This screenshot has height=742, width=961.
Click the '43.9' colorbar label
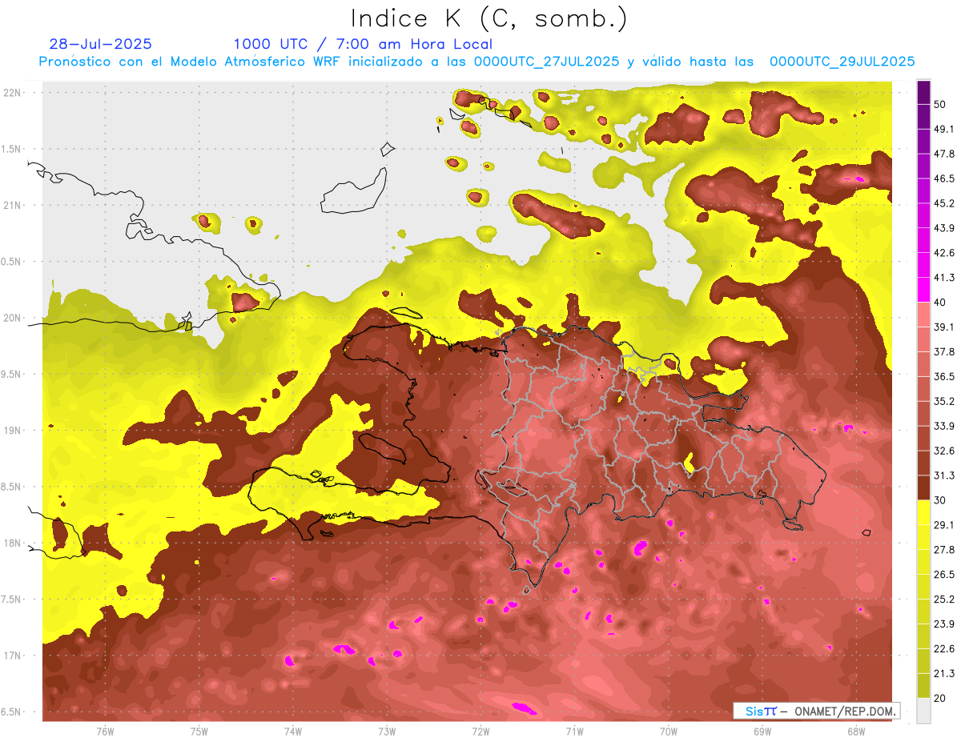click(945, 228)
